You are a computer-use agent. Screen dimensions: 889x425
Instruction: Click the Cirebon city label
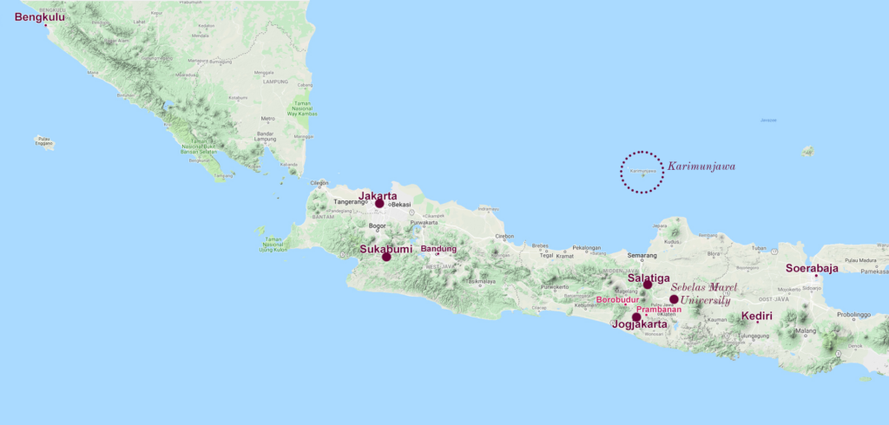(504, 236)
